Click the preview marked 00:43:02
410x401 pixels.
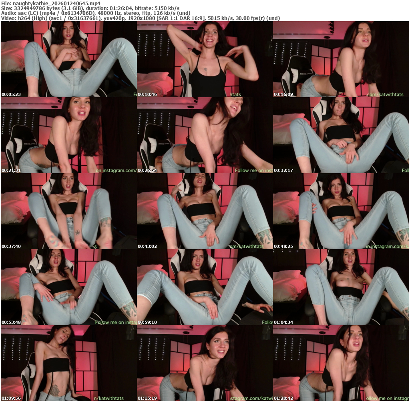[x=205, y=211]
